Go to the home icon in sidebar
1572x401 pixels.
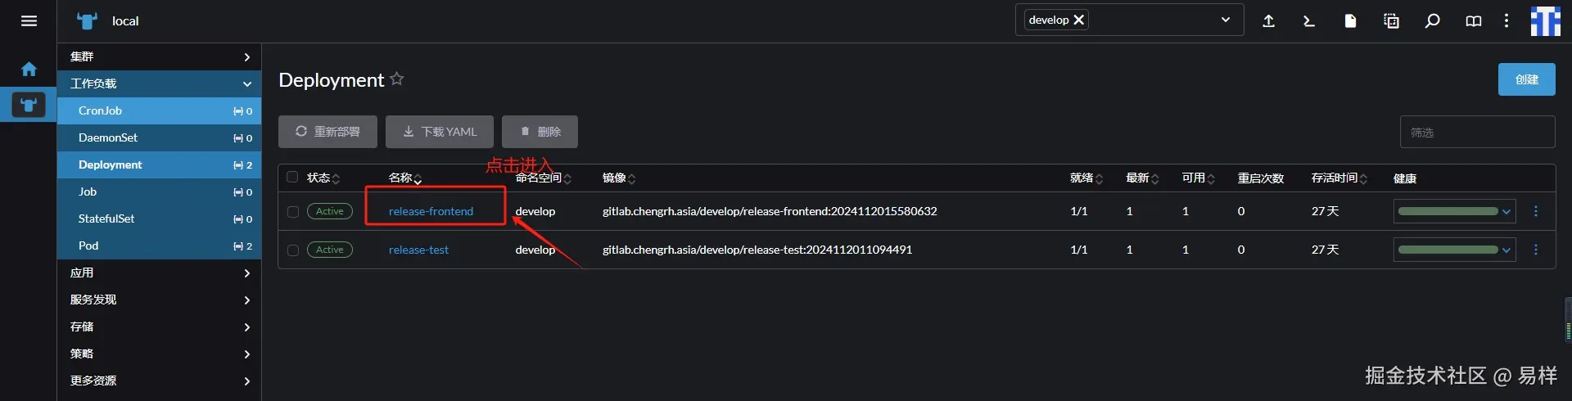coord(29,70)
